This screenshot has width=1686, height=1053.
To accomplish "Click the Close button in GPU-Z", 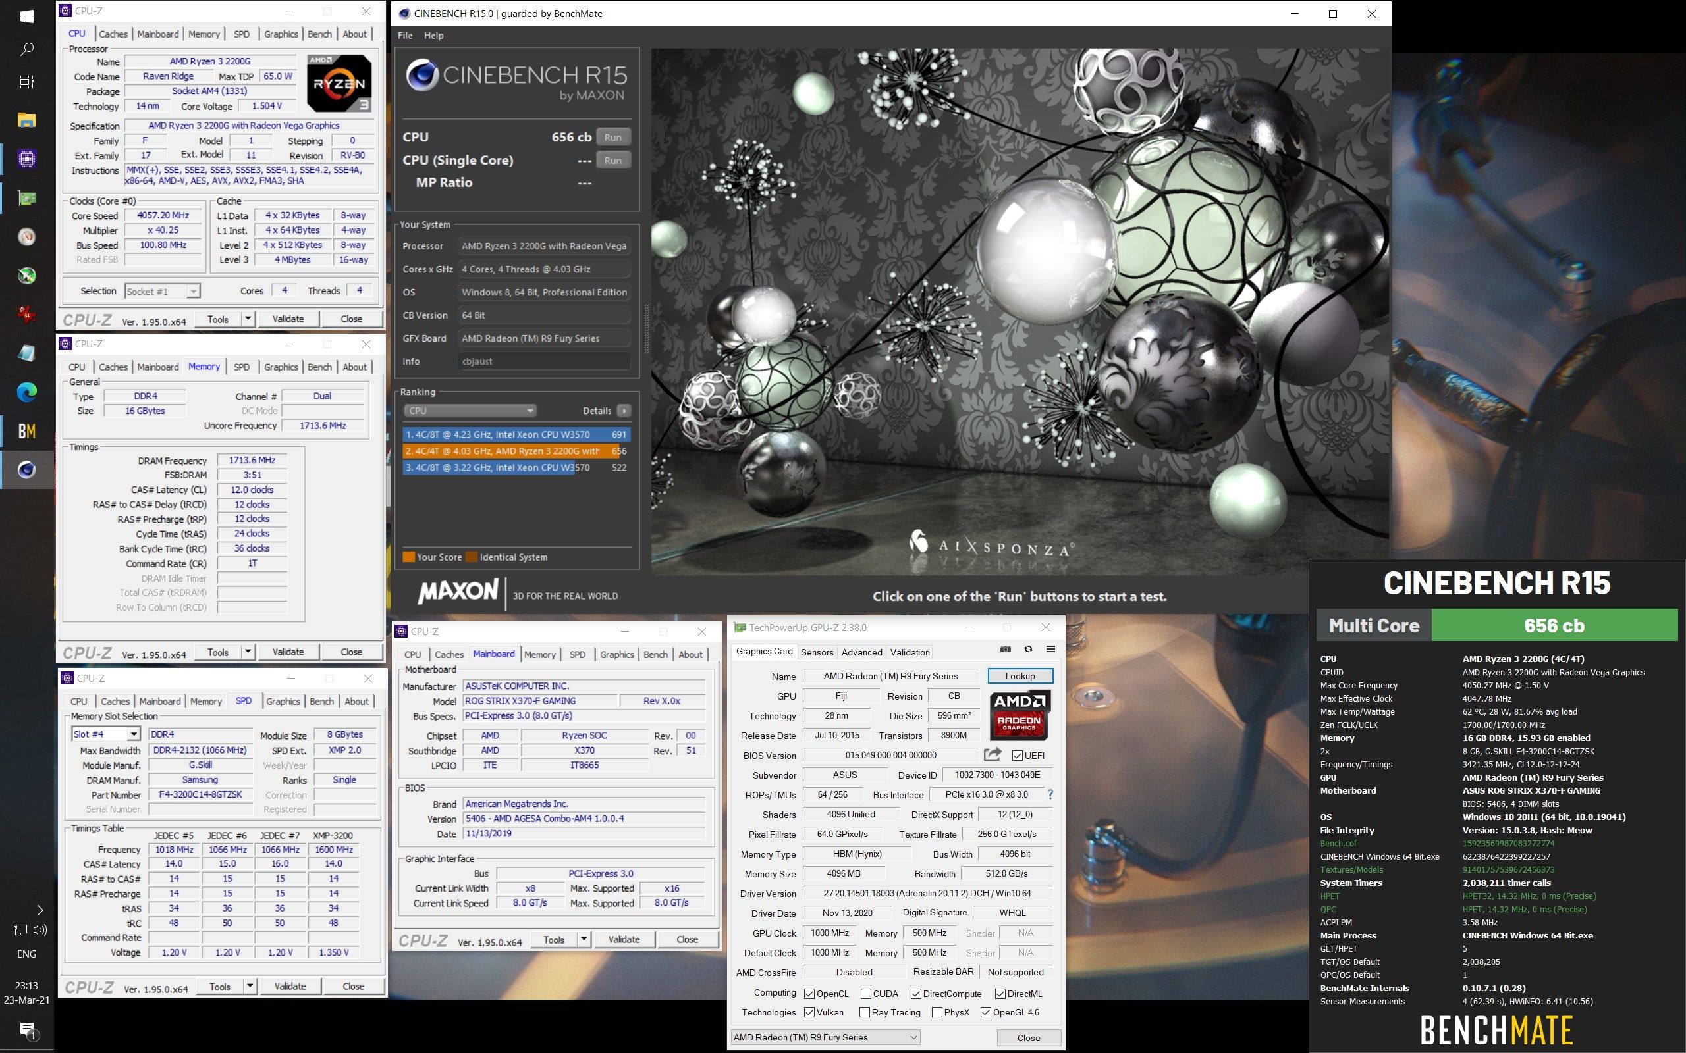I will coord(1028,1038).
